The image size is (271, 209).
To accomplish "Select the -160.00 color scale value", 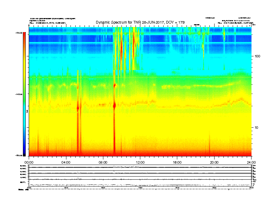I will (x=19, y=155).
